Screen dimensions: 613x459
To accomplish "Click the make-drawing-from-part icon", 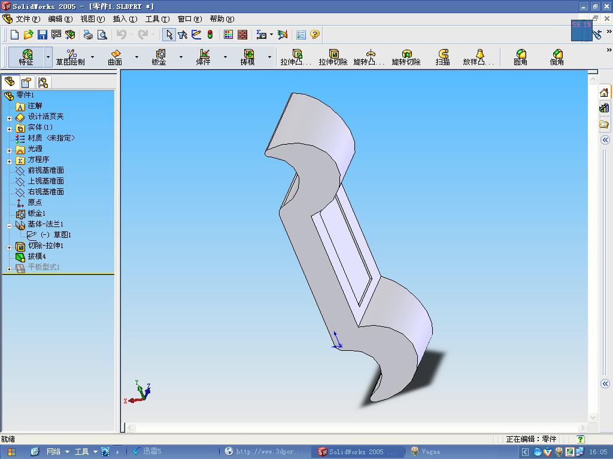I will 56,35.
